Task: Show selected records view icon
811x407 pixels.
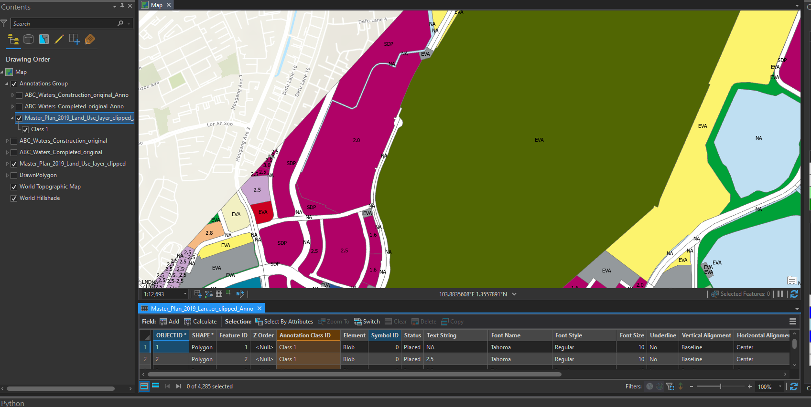Action: pyautogui.click(x=155, y=386)
